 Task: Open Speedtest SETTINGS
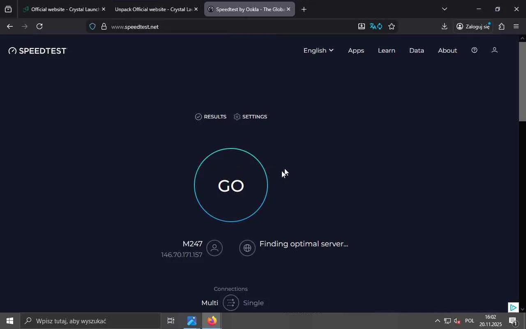(250, 117)
